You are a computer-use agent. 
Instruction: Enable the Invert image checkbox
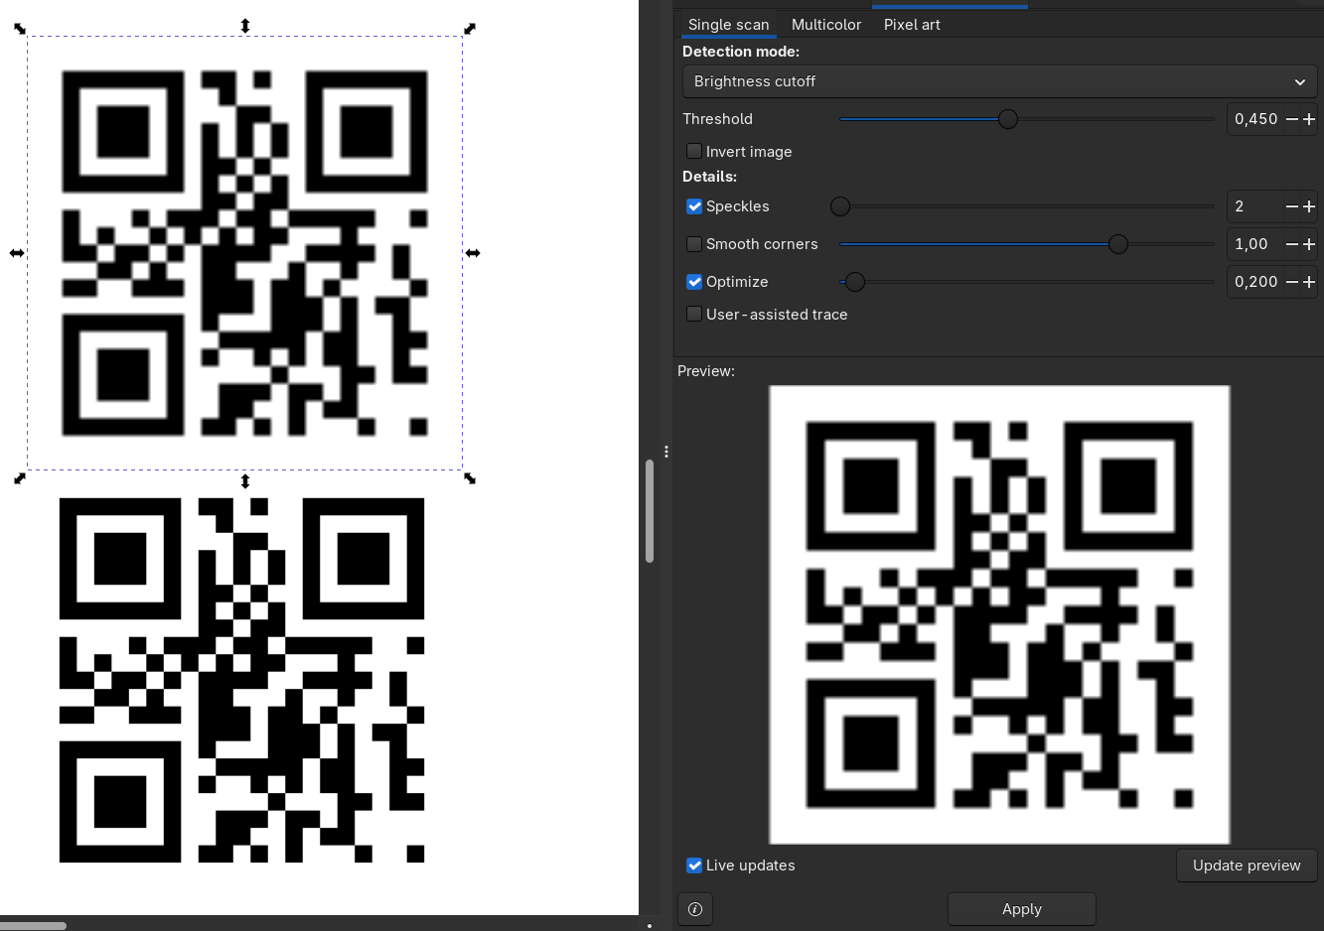click(694, 151)
